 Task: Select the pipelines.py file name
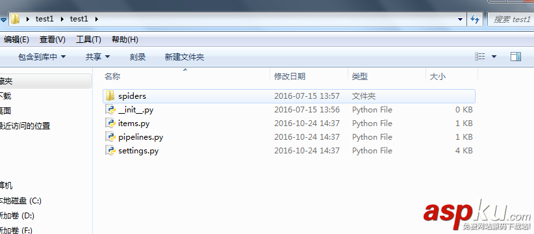click(141, 137)
